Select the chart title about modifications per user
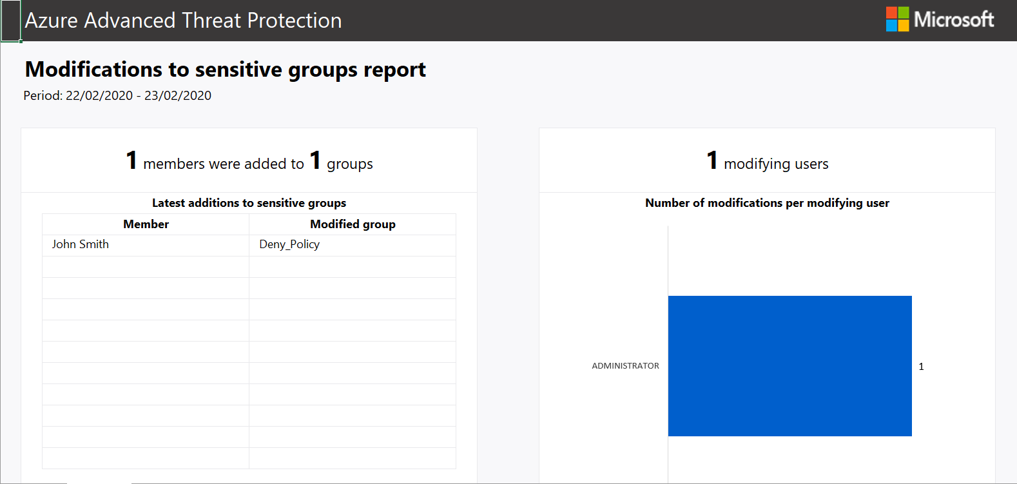 click(x=767, y=203)
